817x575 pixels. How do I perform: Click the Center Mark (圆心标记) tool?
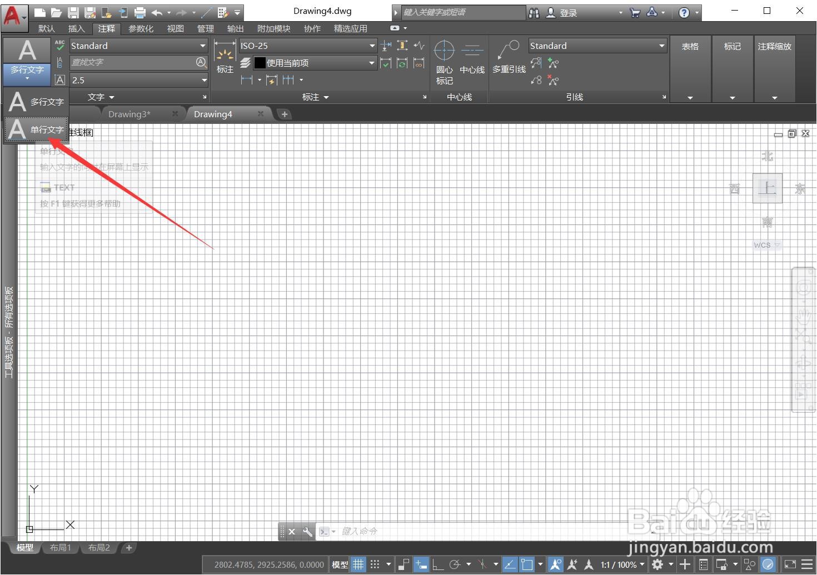click(x=444, y=62)
